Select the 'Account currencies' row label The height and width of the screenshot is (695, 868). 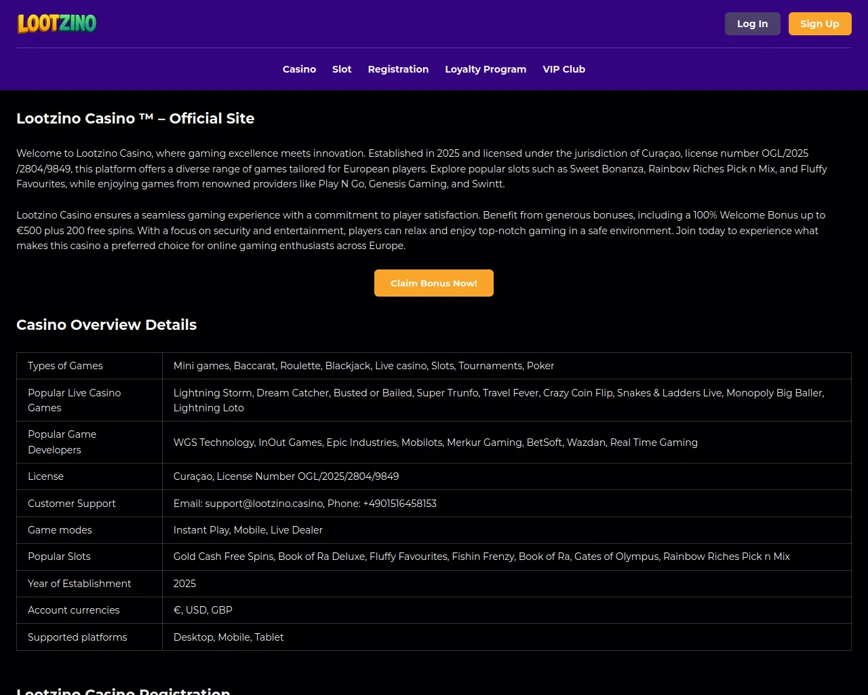[74, 610]
